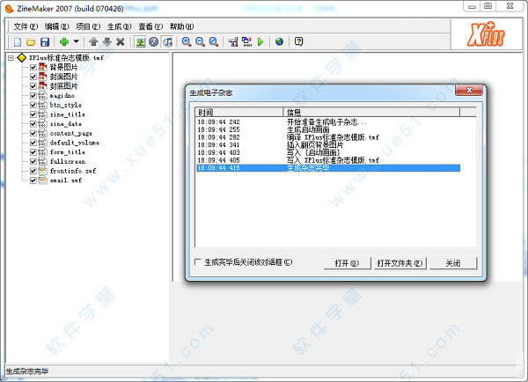
Task: Uncheck the btn_style checkbox
Action: tap(33, 105)
